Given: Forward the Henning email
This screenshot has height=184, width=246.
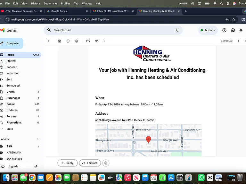Looking at the screenshot, I should 90,163.
